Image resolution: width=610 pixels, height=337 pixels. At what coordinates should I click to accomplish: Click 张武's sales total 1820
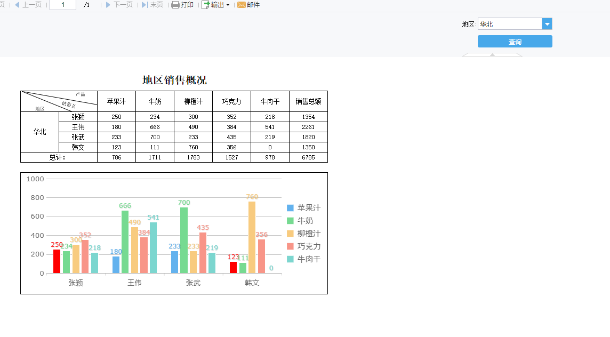click(x=309, y=137)
